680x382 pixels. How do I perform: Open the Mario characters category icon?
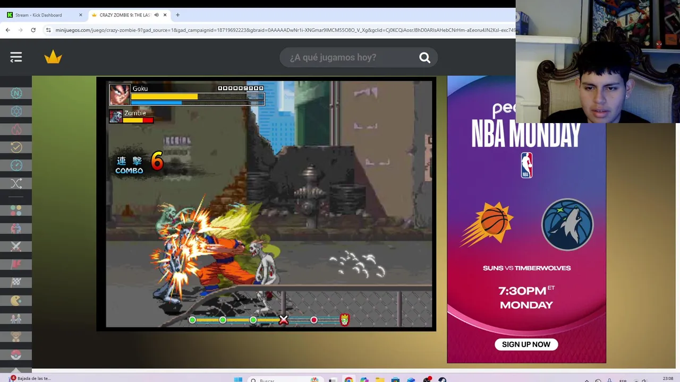tap(16, 319)
